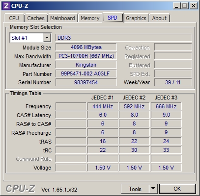Select CAS# Latency value 6.0
Image resolution: width=200 pixels, height=196 pixels.
[x=103, y=115]
